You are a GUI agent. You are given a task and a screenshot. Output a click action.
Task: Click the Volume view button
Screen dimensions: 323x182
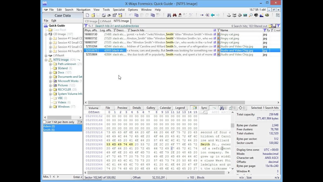click(93, 108)
